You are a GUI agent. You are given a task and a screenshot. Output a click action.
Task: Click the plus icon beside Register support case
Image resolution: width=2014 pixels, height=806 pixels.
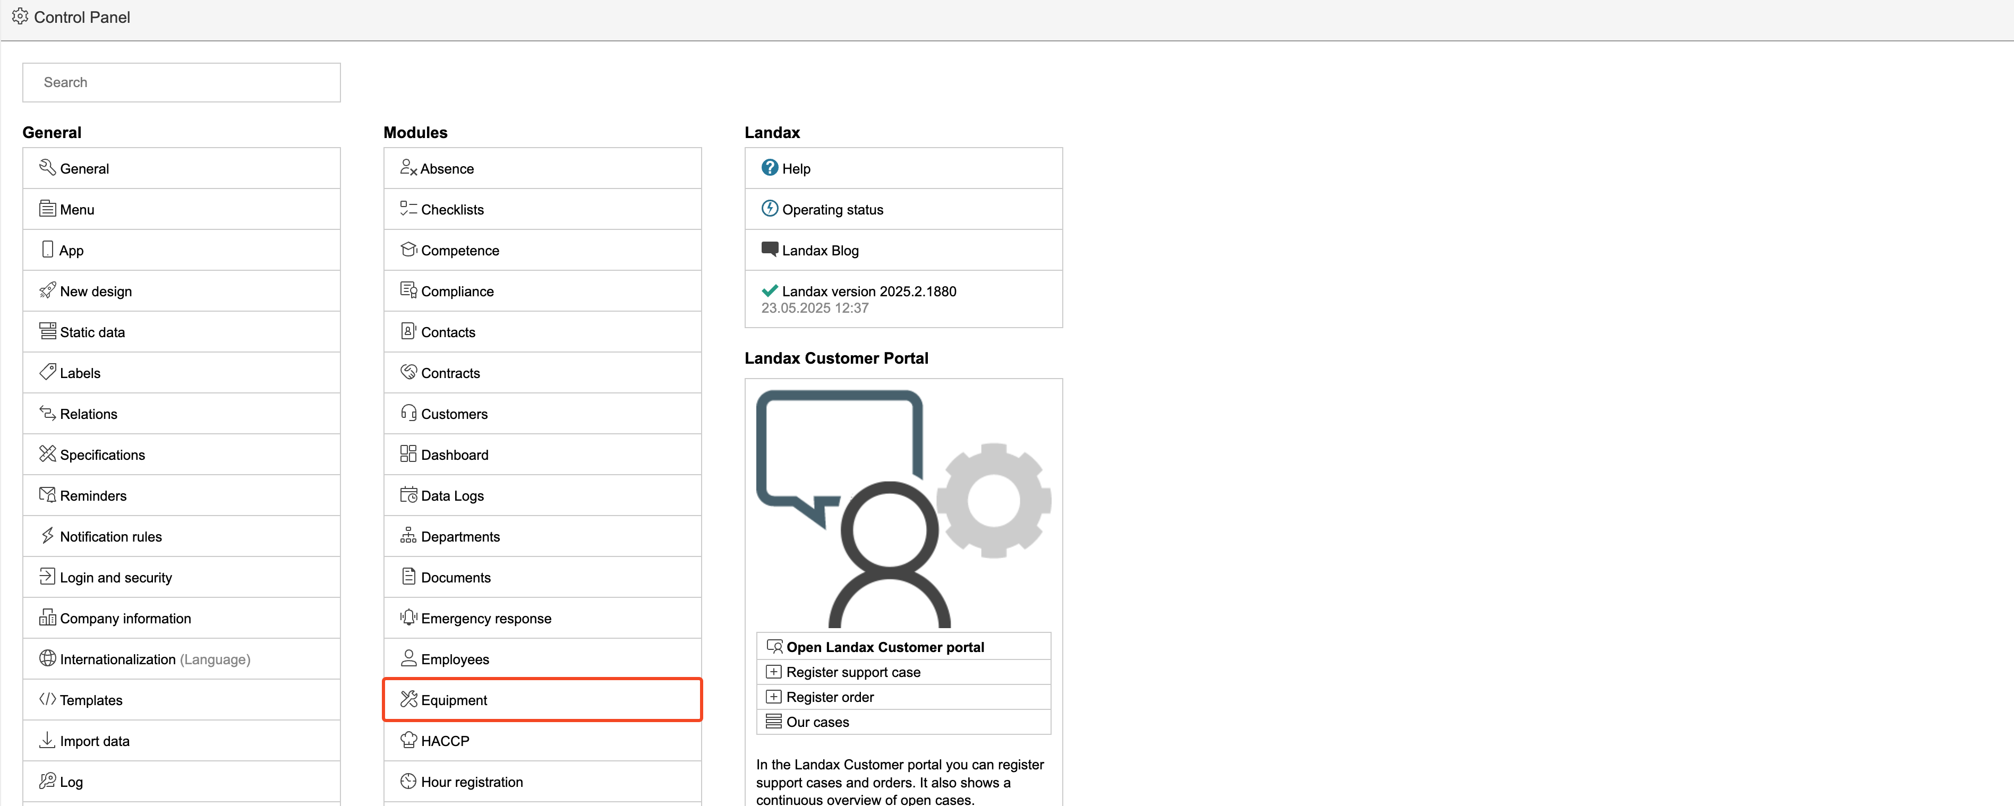773,672
